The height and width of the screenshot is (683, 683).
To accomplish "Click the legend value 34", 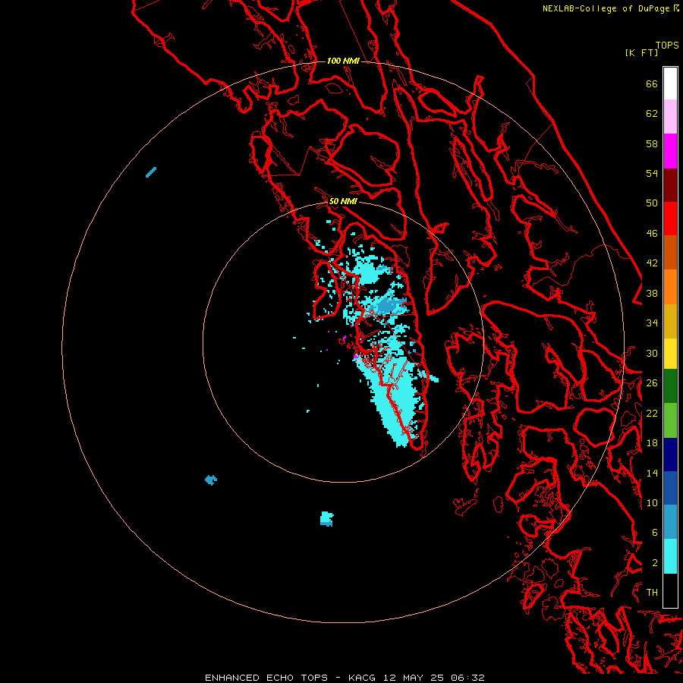I will tap(652, 323).
